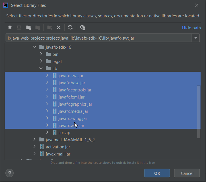Image resolution: width=206 pixels, height=182 pixels.
Task: Open help with question mark button
Action: (9, 173)
